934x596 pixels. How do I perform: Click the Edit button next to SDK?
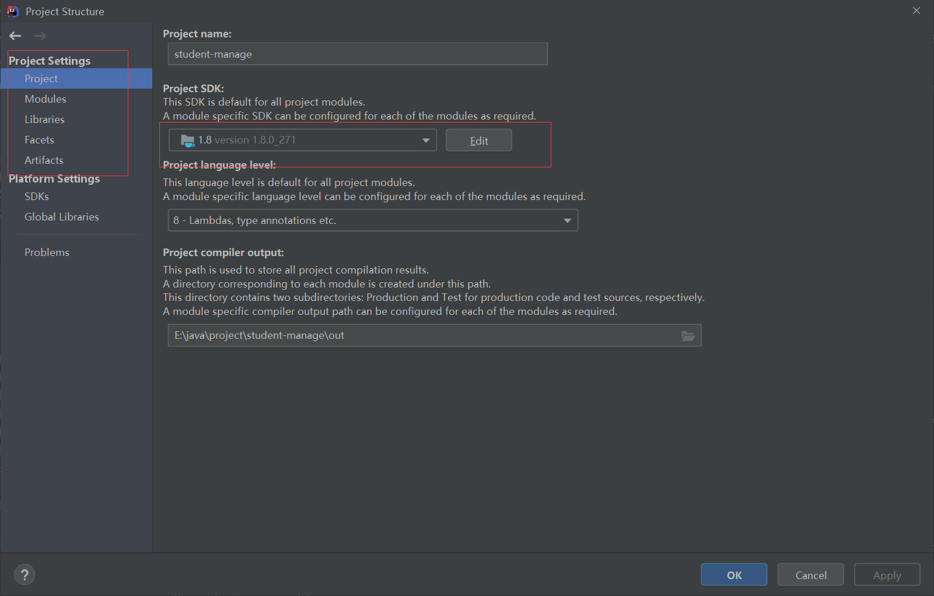(x=478, y=140)
